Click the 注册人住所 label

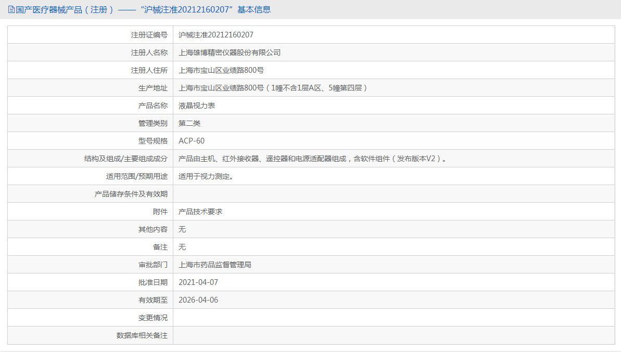[149, 70]
